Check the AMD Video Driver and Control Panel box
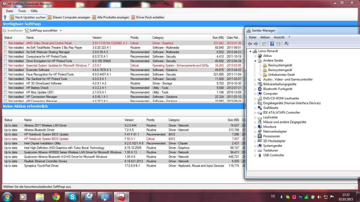Viewport: 360px width, 202px height. [6, 43]
